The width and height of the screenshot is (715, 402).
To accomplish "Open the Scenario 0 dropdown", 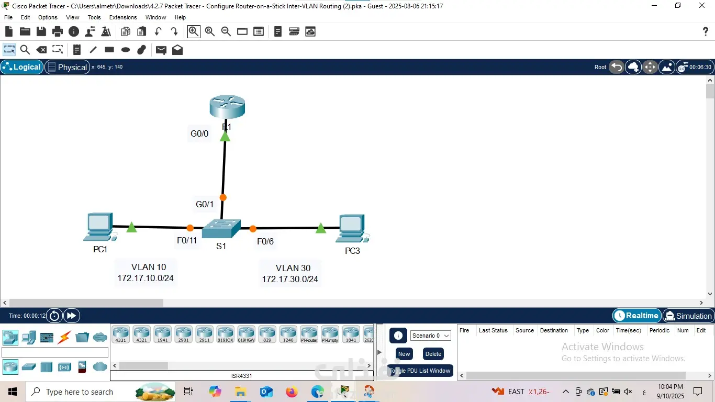I will (x=430, y=336).
